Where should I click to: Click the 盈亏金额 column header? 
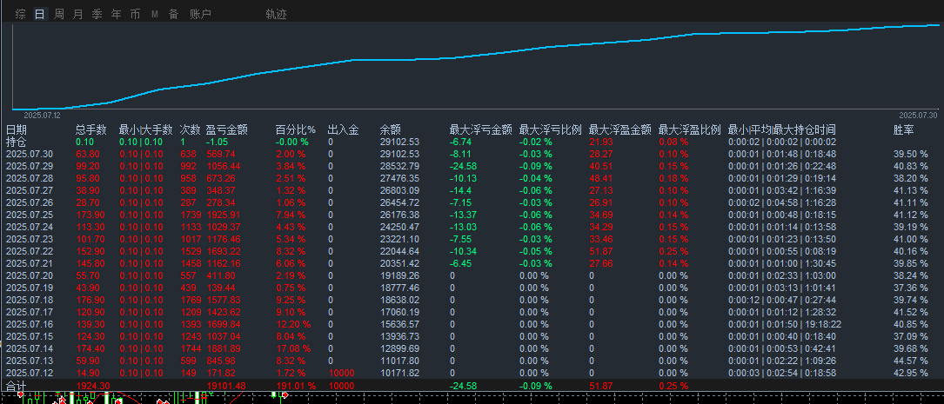tap(228, 129)
